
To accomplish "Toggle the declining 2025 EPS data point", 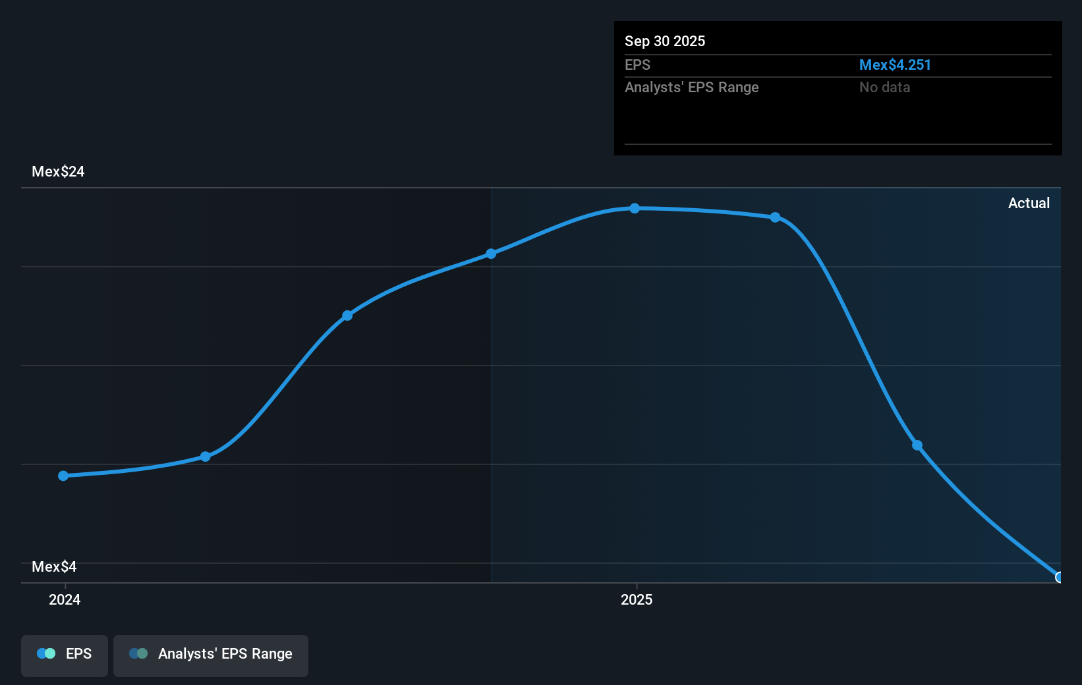I will (917, 445).
